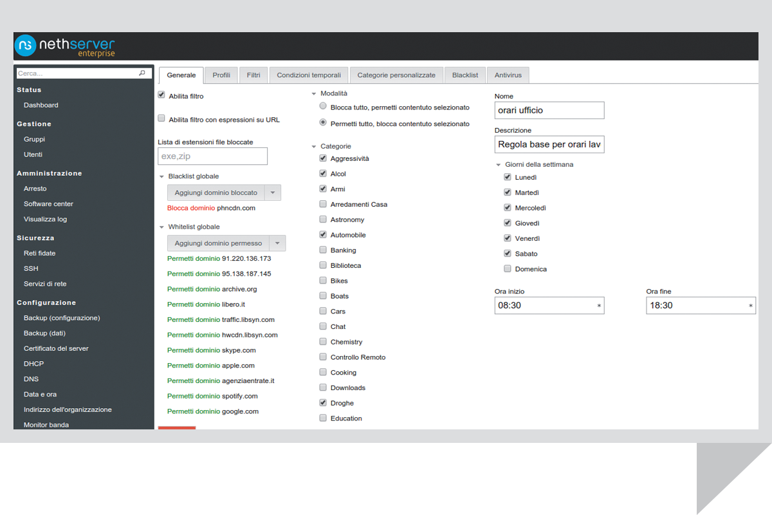Click the search magnifier icon
Image resolution: width=772 pixels, height=515 pixels.
coord(142,73)
